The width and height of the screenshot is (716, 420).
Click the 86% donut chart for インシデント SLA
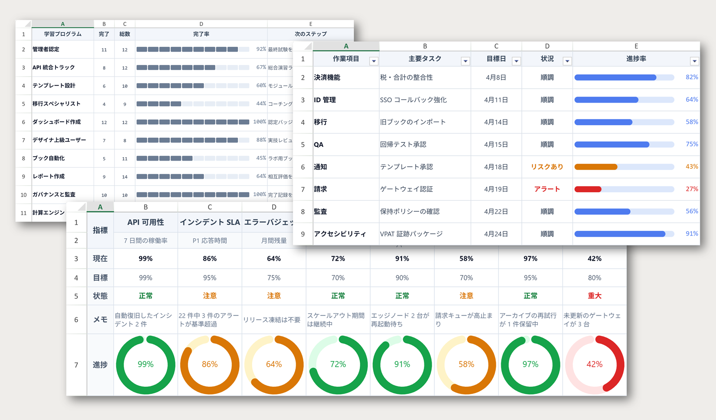(210, 365)
